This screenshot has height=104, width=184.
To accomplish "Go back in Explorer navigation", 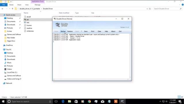I will (3, 9).
